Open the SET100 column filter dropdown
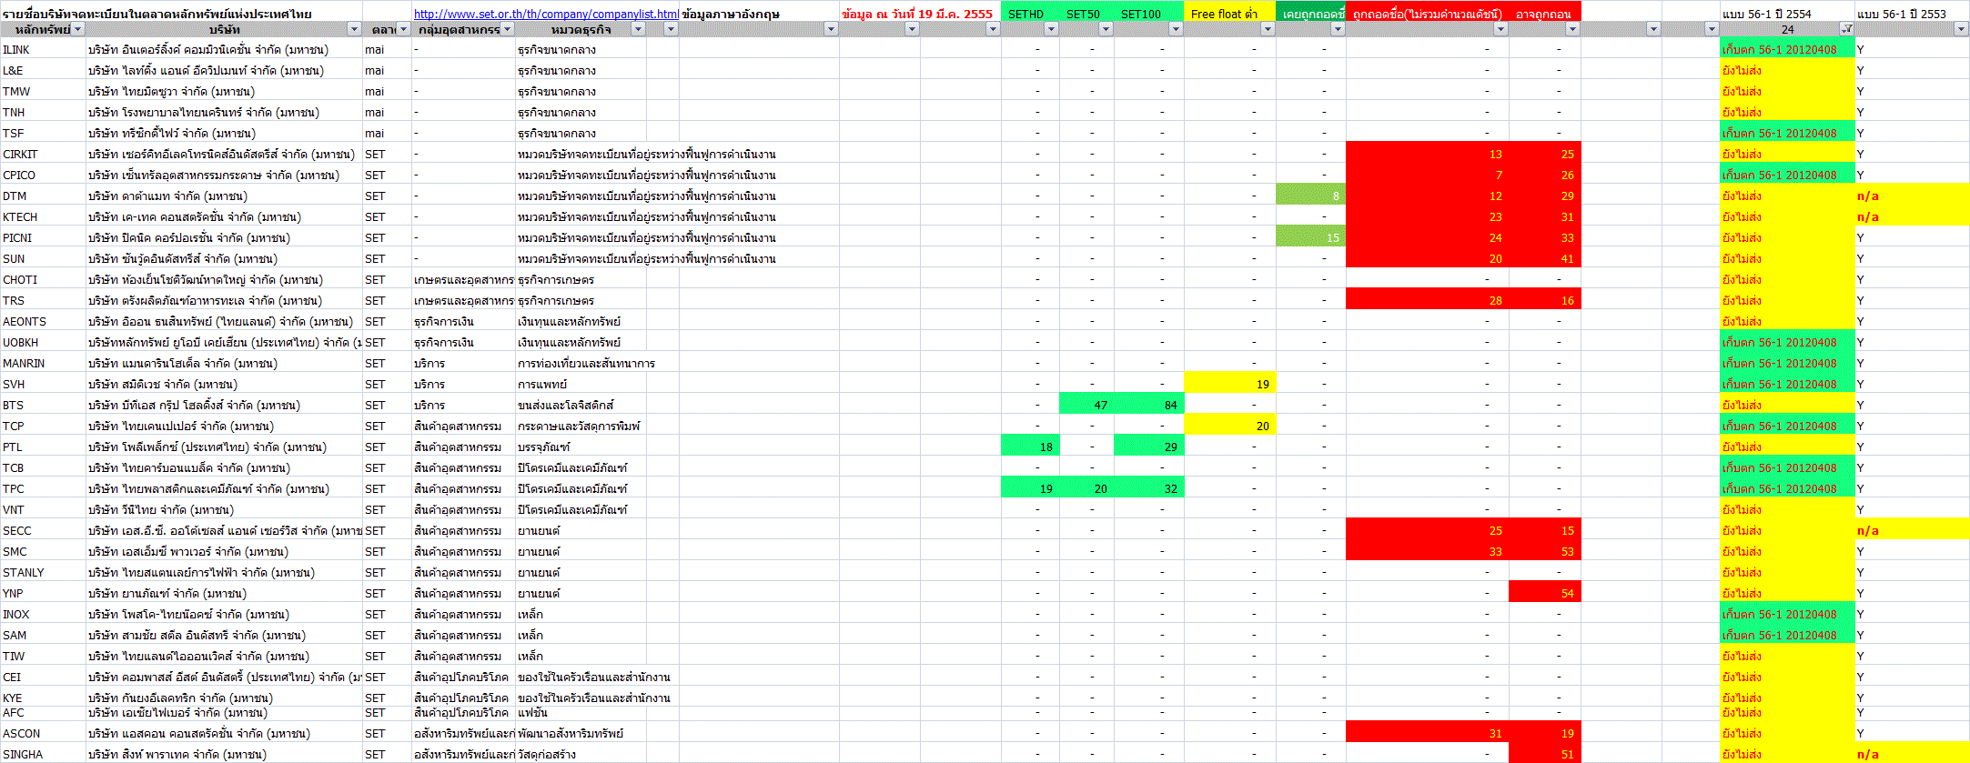Image resolution: width=1970 pixels, height=763 pixels. click(1176, 29)
